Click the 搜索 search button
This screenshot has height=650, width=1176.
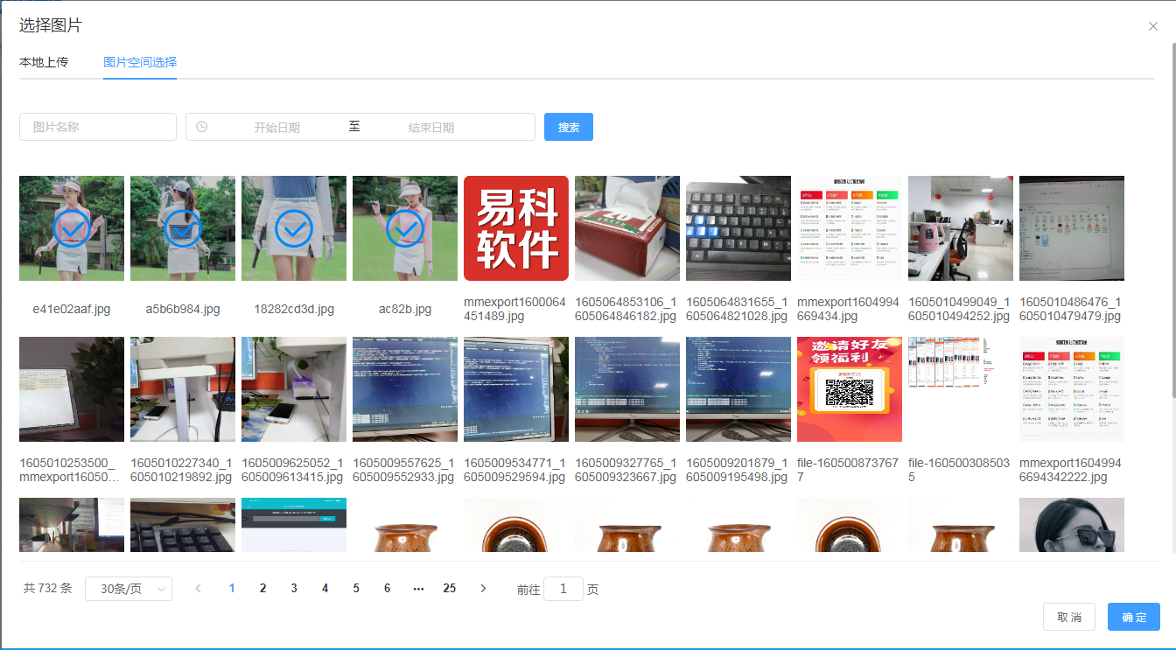(x=568, y=127)
